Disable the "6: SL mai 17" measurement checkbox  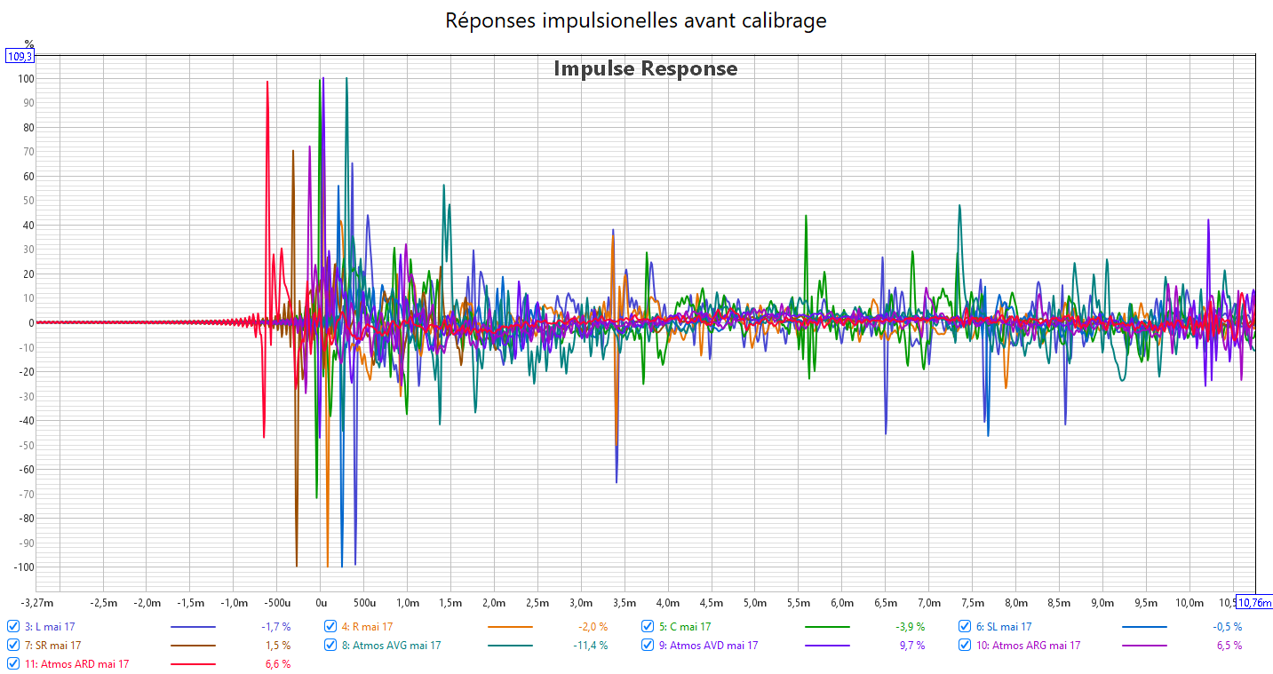(966, 627)
